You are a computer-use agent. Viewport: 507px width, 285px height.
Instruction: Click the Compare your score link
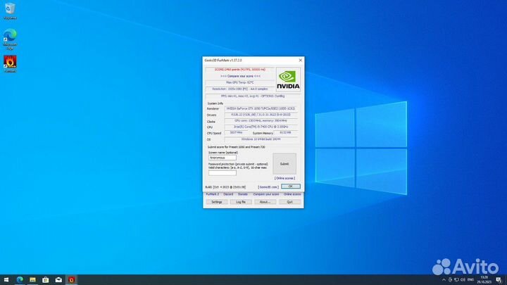pyautogui.click(x=240, y=76)
